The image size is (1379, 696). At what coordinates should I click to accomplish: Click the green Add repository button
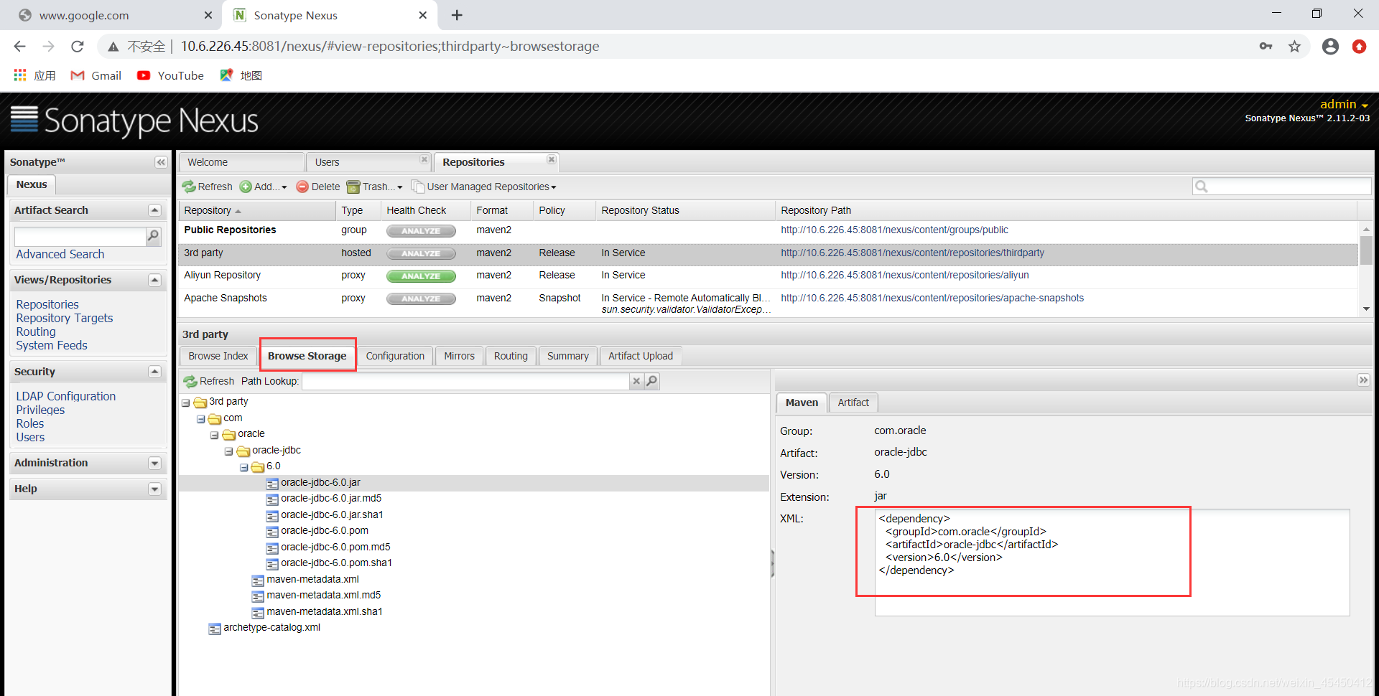click(x=263, y=187)
